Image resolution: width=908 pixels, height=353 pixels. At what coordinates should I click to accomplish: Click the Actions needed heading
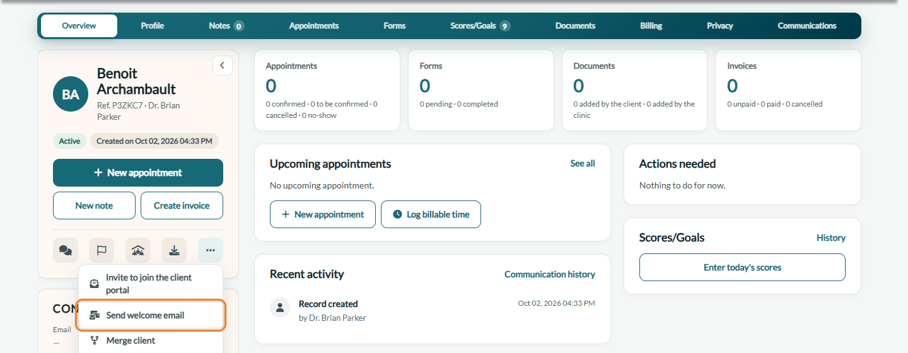(677, 164)
